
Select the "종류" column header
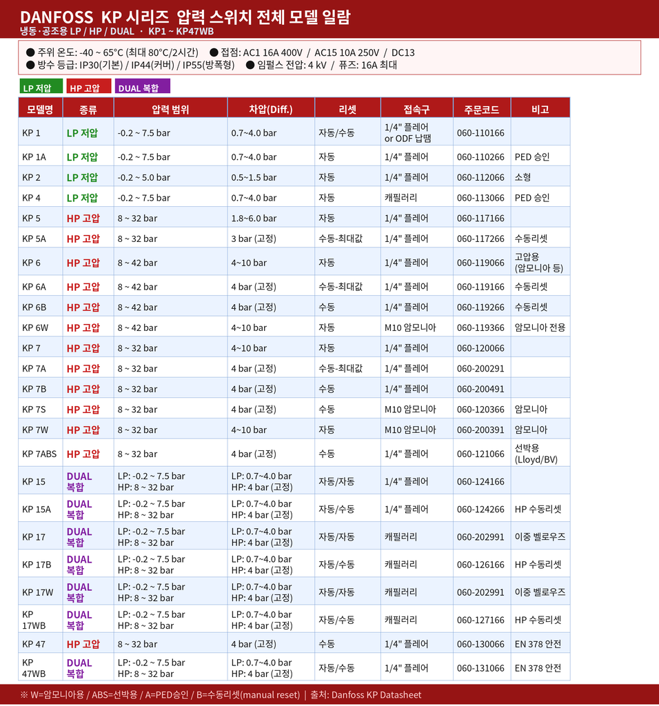88,109
